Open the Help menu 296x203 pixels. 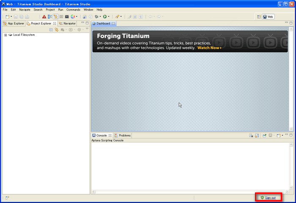pyautogui.click(x=99, y=10)
